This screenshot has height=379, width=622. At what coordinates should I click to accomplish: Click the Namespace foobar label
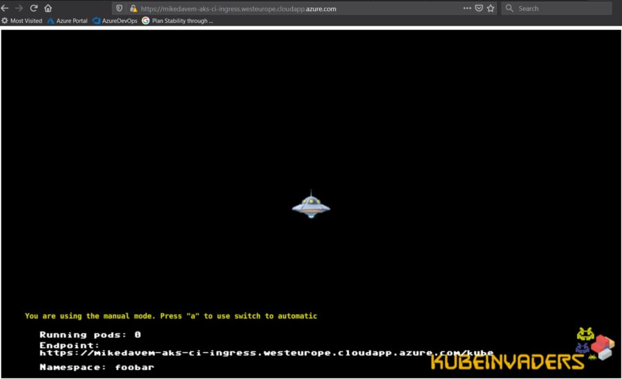coord(97,367)
